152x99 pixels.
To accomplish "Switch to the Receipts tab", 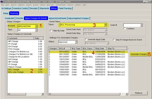I will point(34,8).
